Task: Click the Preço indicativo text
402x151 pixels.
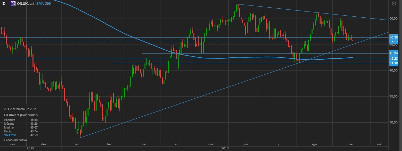Action: [x=15, y=140]
